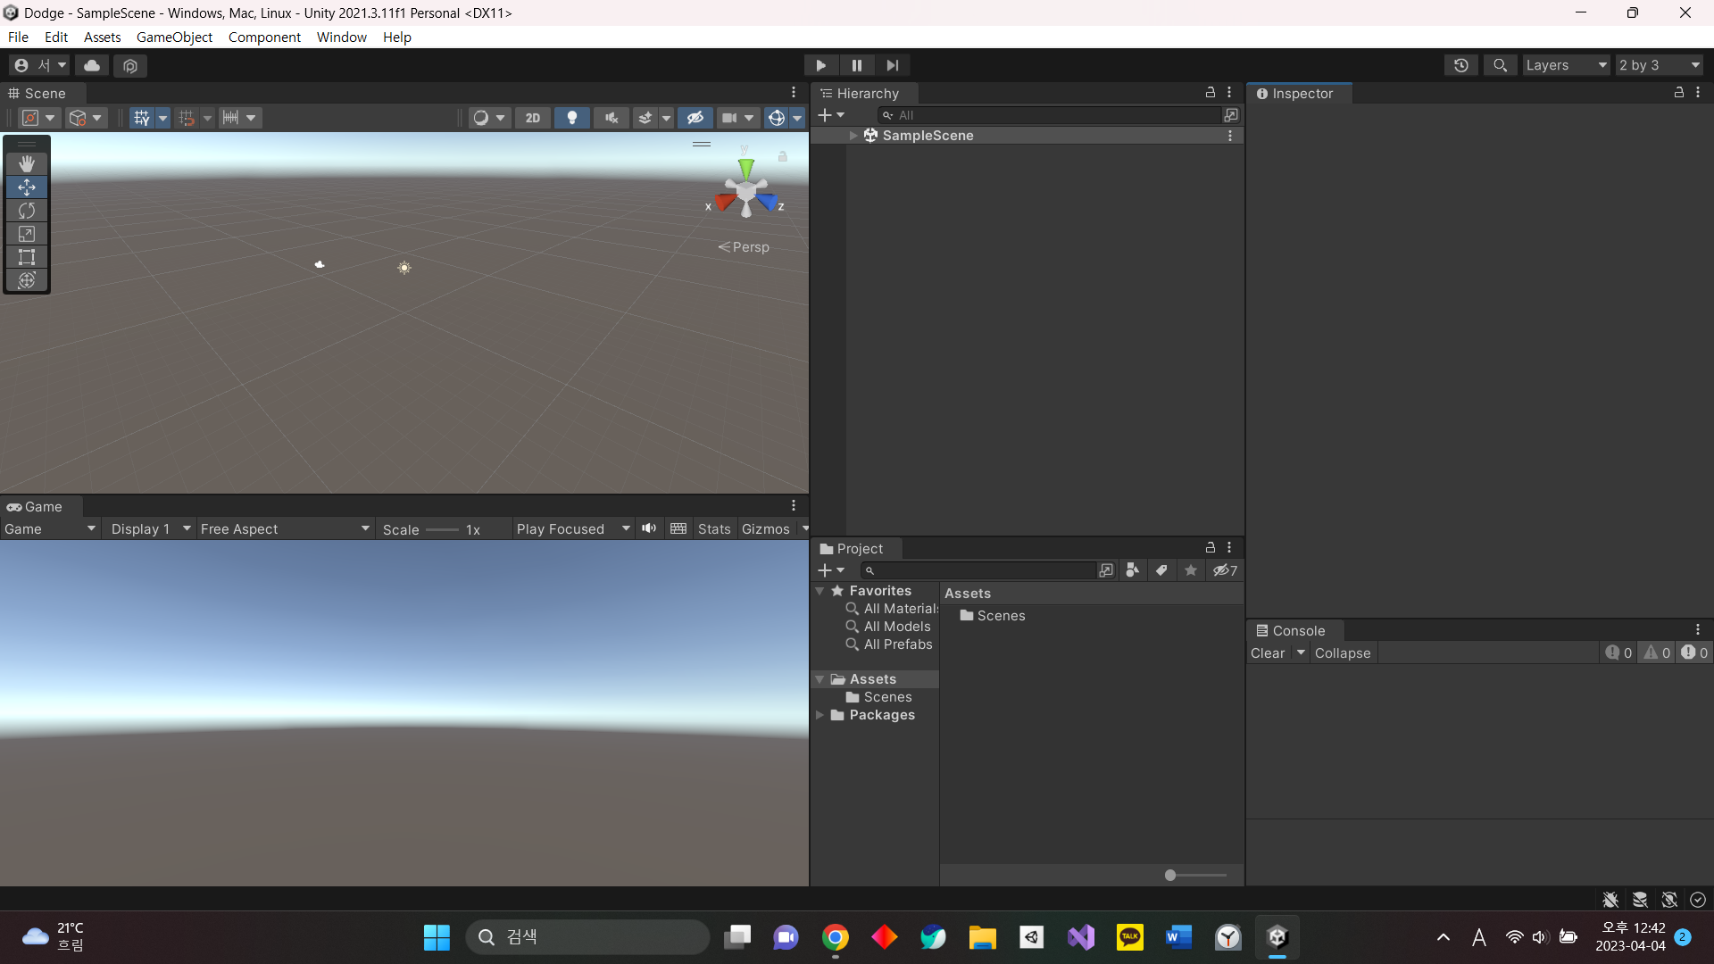Click the Stats button
Viewport: 1714px width, 964px height.
pyautogui.click(x=714, y=528)
